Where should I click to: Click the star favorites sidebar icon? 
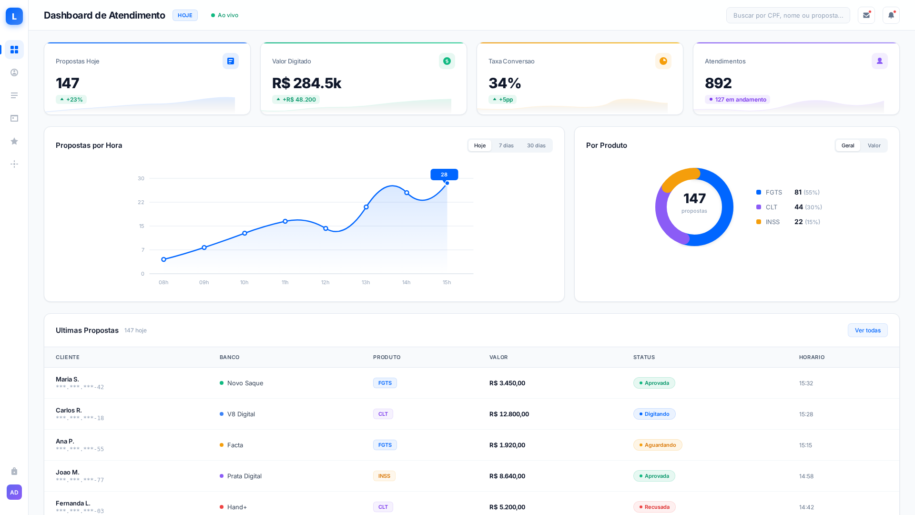click(14, 141)
